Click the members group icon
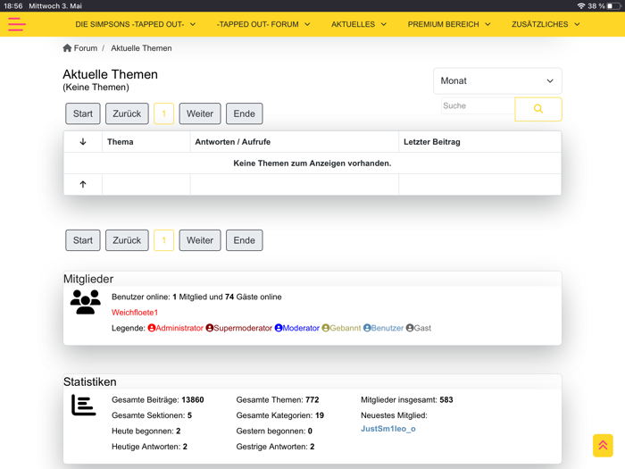 pyautogui.click(x=86, y=303)
